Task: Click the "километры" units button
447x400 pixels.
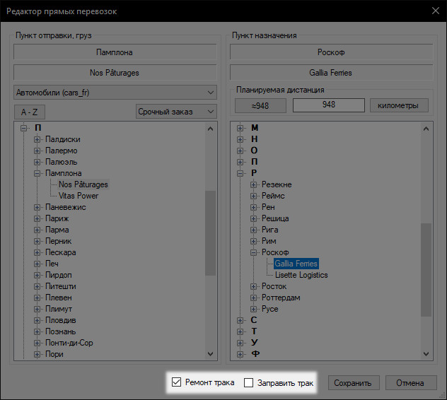Action: (x=399, y=105)
